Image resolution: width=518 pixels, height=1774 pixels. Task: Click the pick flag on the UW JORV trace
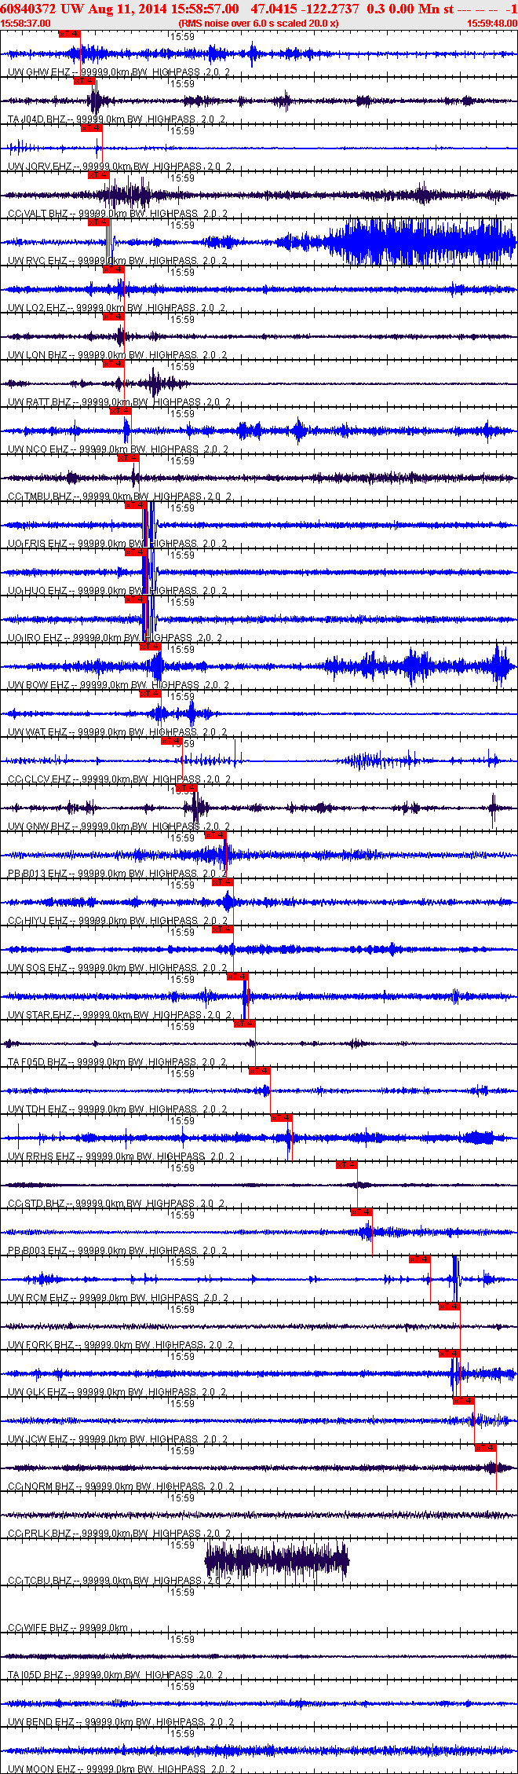coord(92,128)
